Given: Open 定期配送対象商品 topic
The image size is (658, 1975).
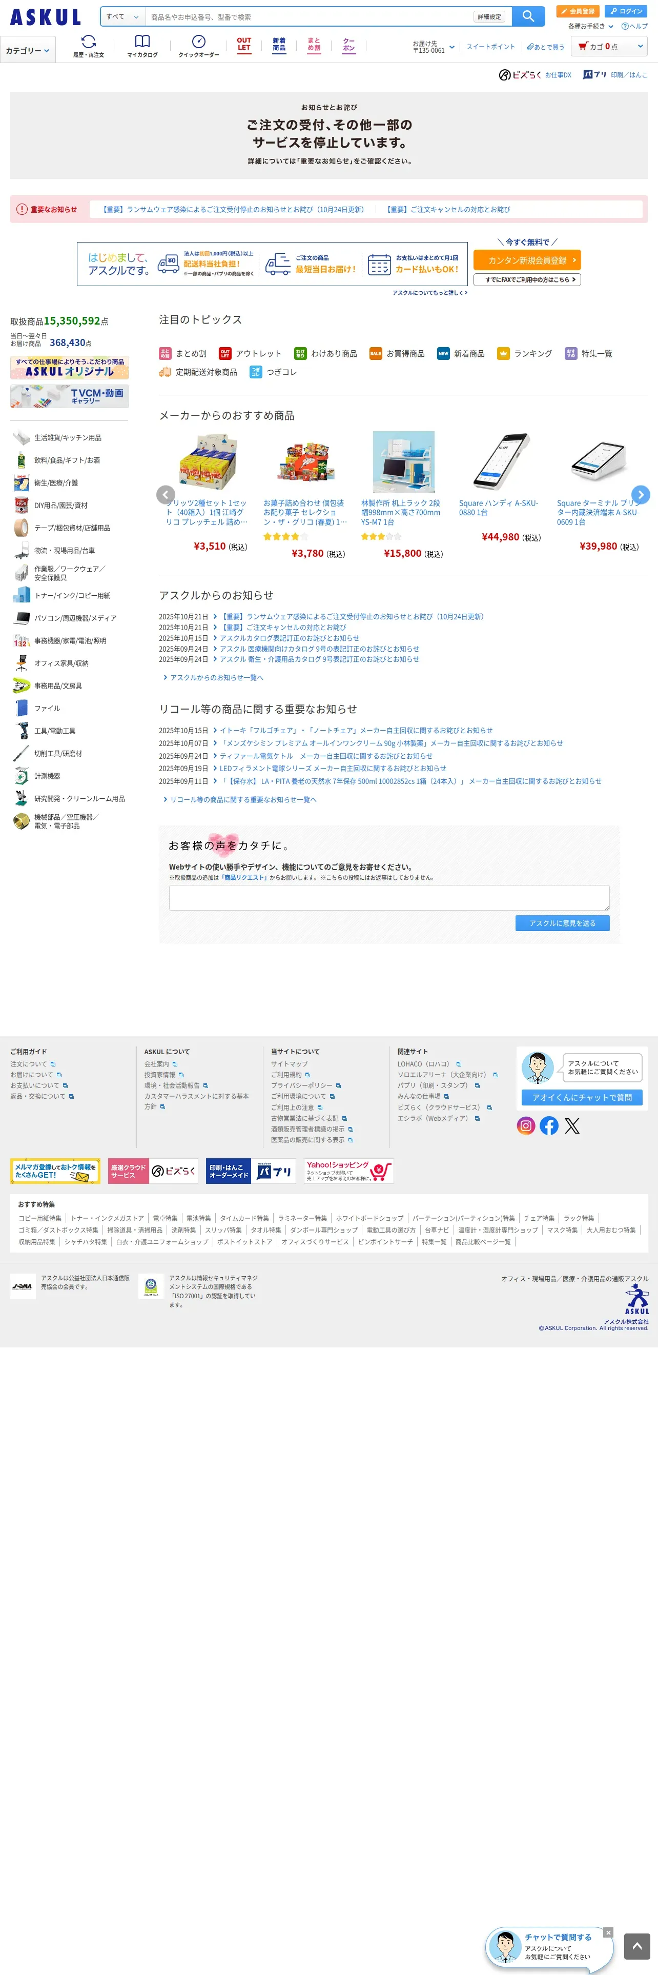Looking at the screenshot, I should (x=198, y=372).
